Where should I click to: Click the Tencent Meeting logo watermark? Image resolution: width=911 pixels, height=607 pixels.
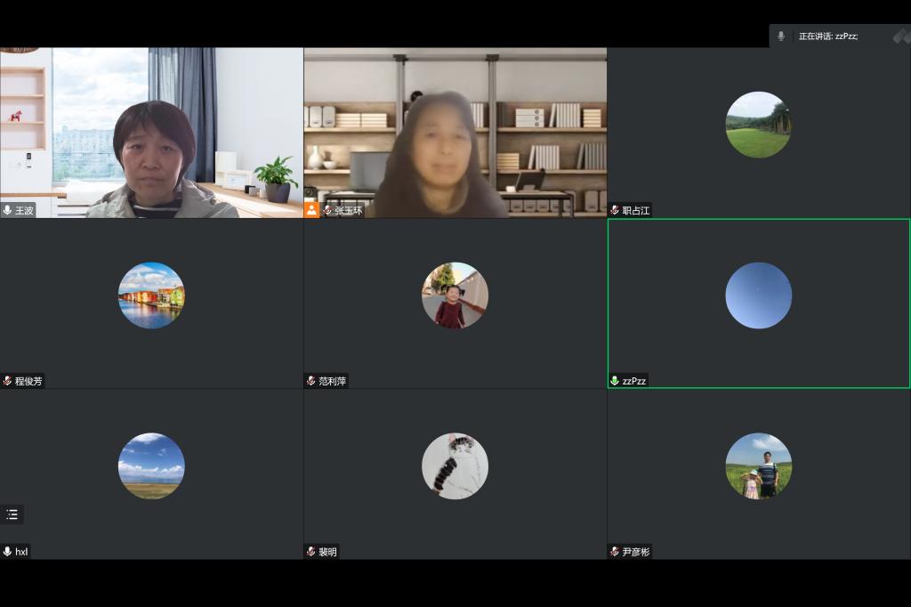pyautogui.click(x=901, y=36)
